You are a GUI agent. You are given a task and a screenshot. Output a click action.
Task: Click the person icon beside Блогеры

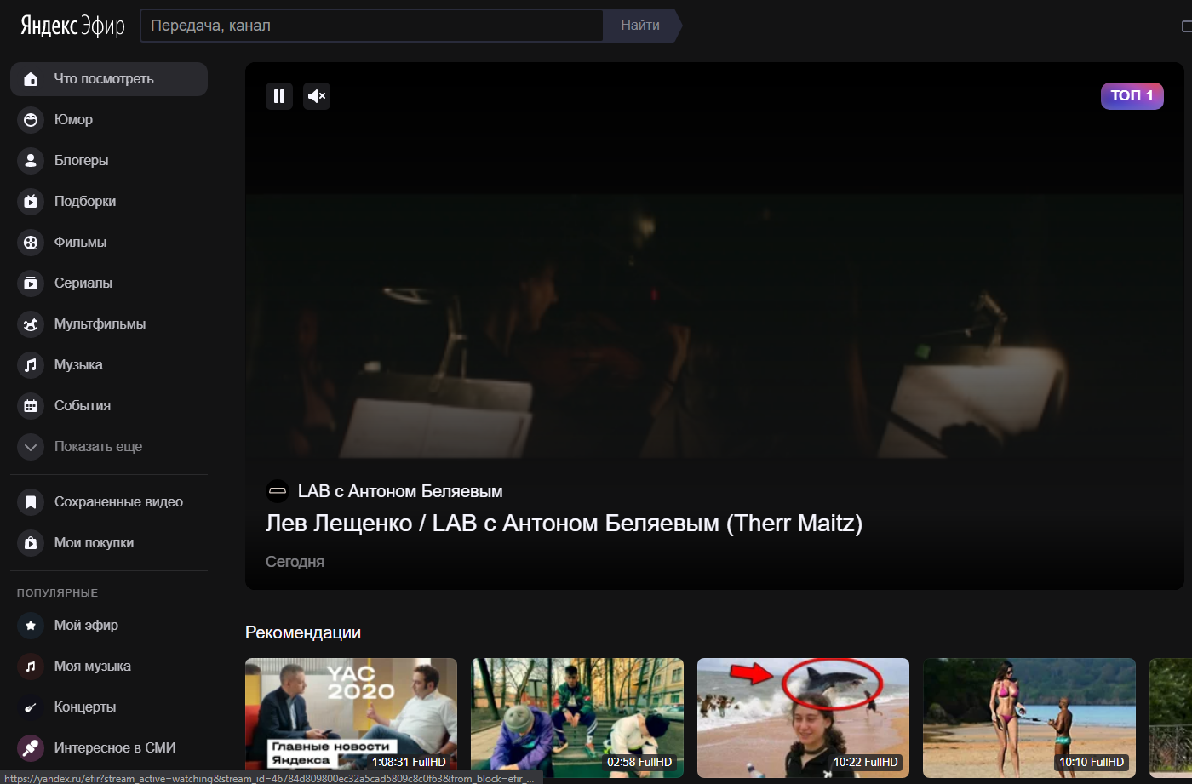pos(31,161)
